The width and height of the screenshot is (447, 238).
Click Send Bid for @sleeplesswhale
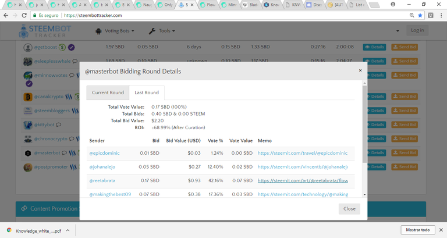tap(405, 61)
